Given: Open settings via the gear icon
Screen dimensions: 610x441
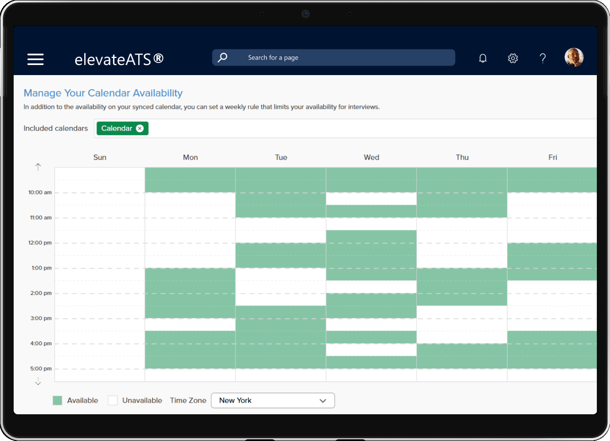Looking at the screenshot, I should (x=513, y=58).
